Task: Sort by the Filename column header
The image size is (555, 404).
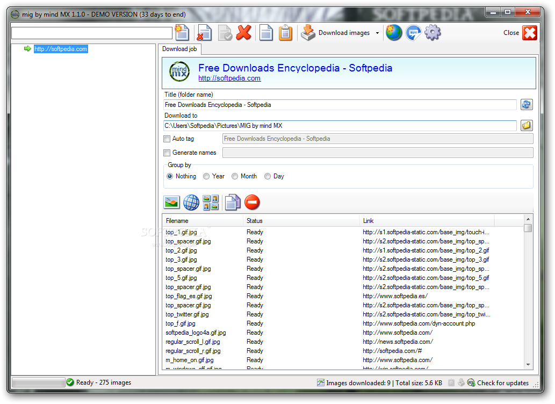Action: coord(203,221)
